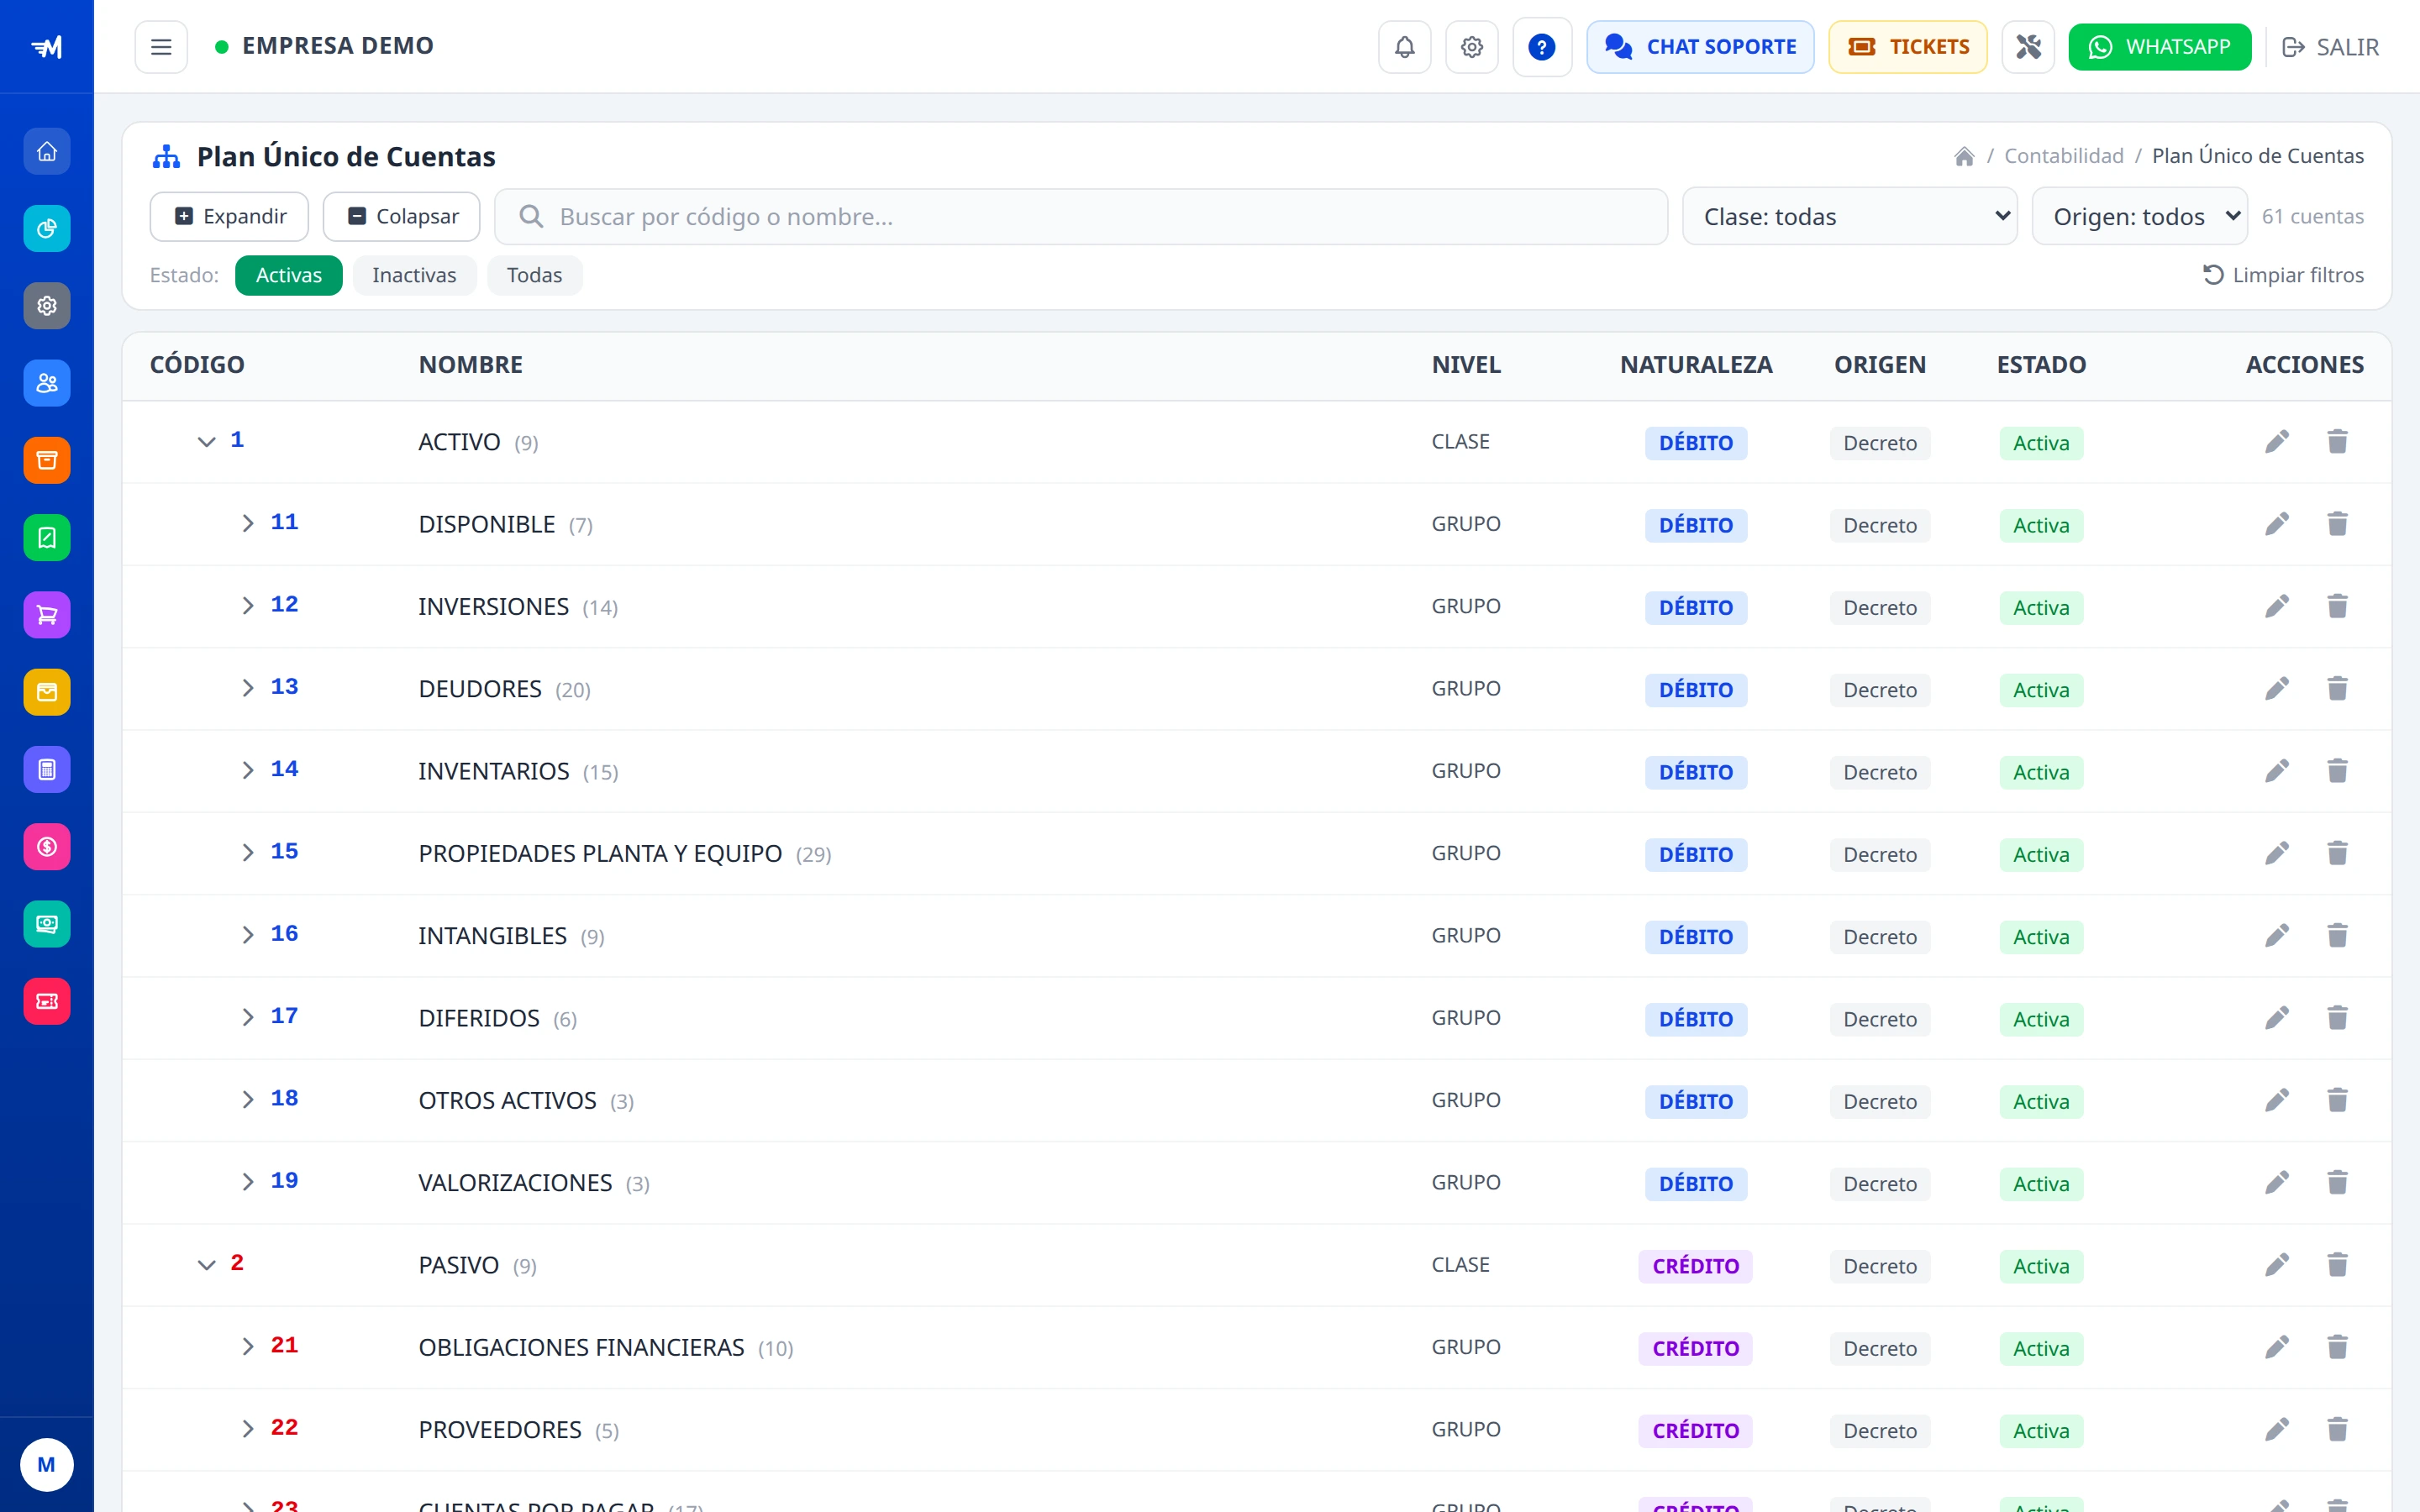Expand the 15 PROPIEDADES PLANTA Y EQUIPO group

click(247, 853)
